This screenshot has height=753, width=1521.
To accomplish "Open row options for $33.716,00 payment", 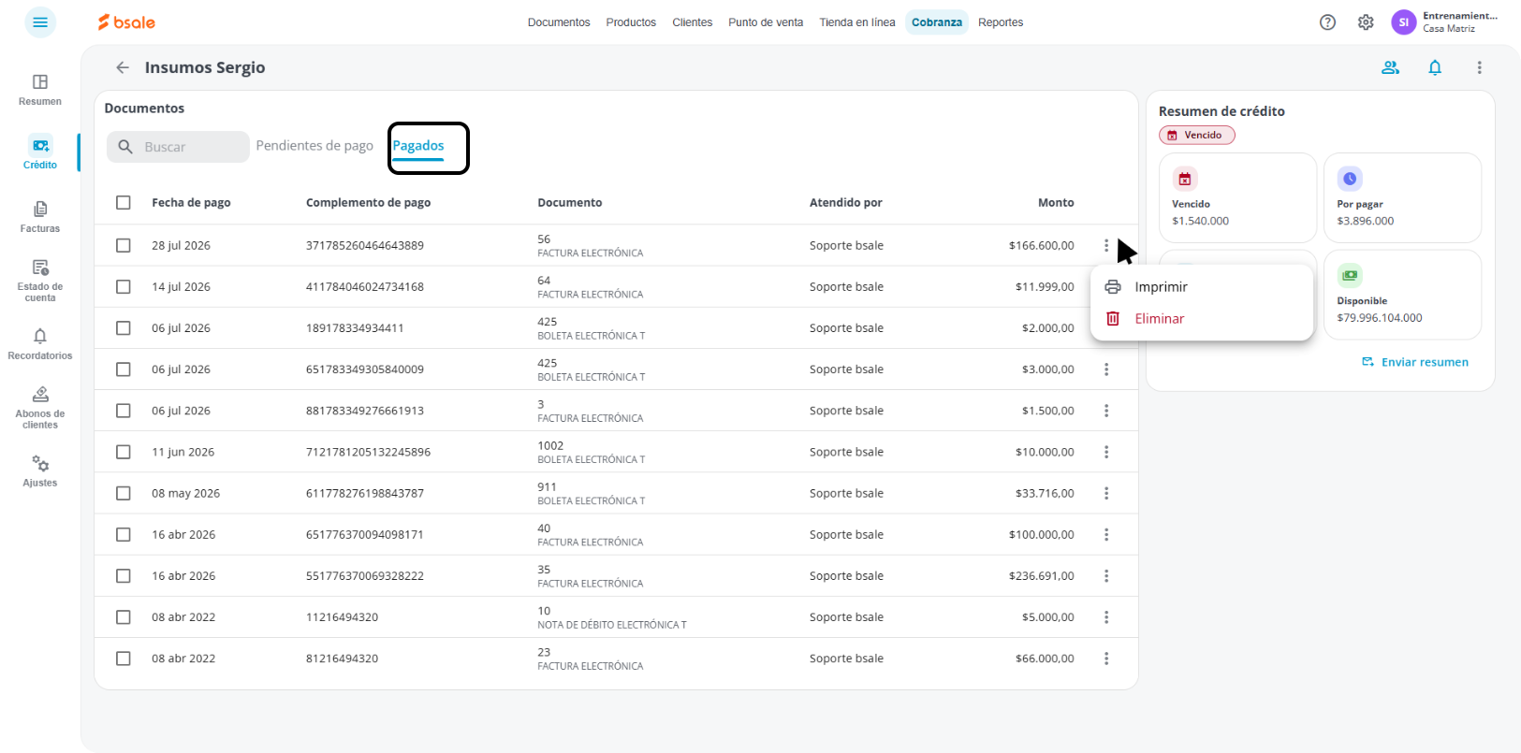I will coord(1106,493).
